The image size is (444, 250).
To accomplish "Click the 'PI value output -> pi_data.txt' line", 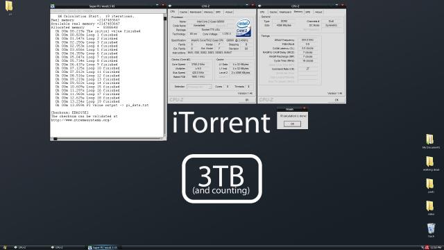I will (102, 105).
